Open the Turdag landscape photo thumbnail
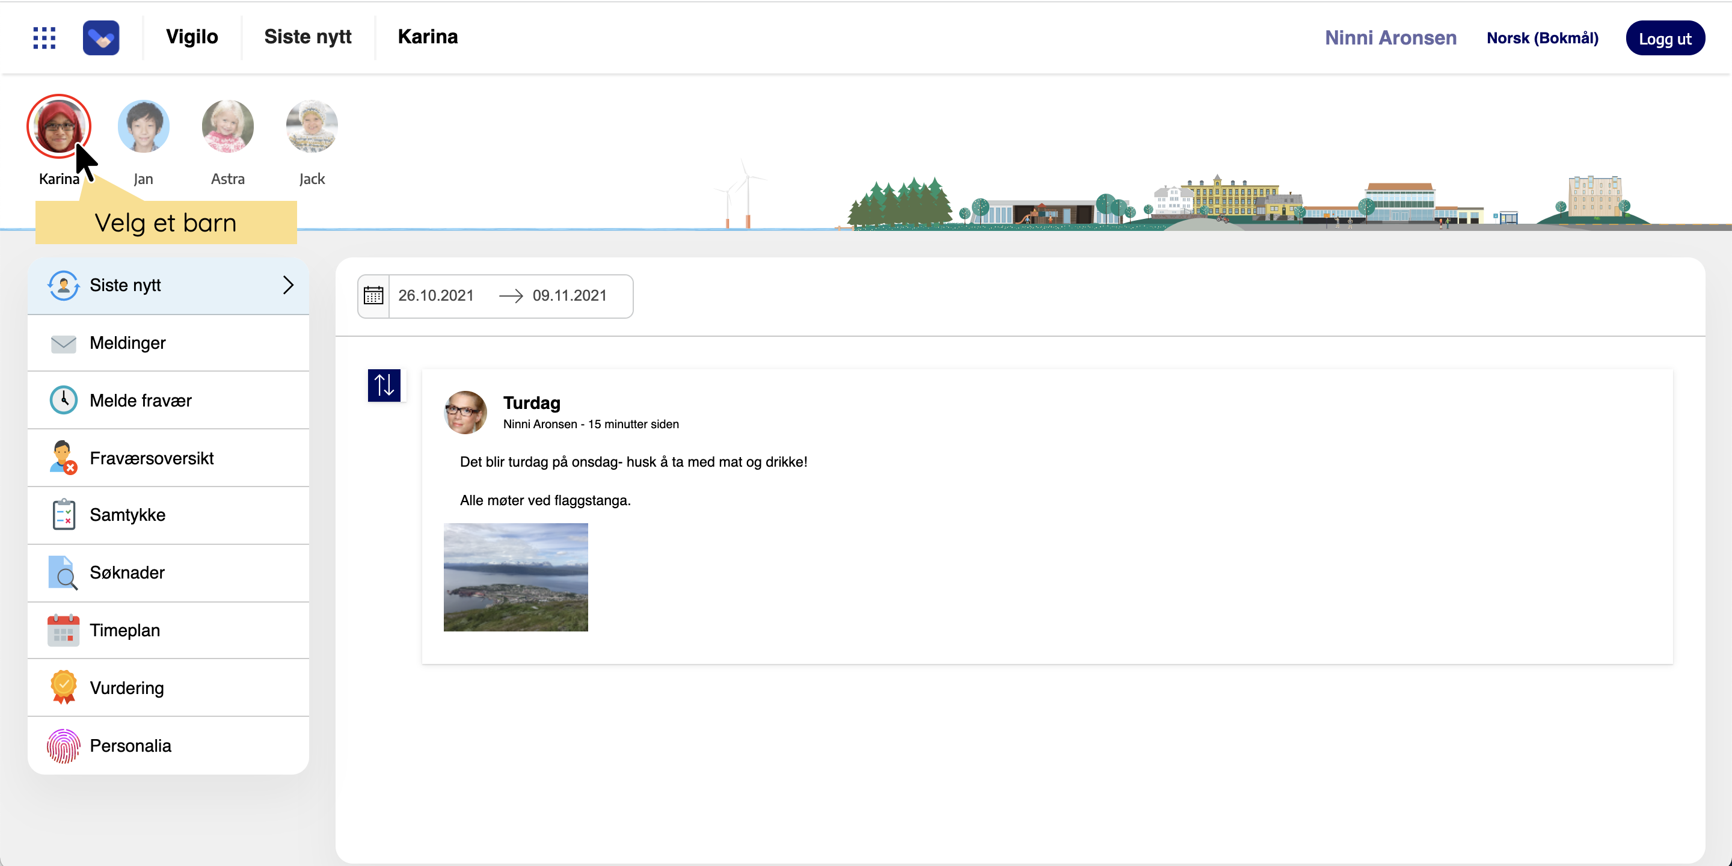The width and height of the screenshot is (1732, 866). 516,577
